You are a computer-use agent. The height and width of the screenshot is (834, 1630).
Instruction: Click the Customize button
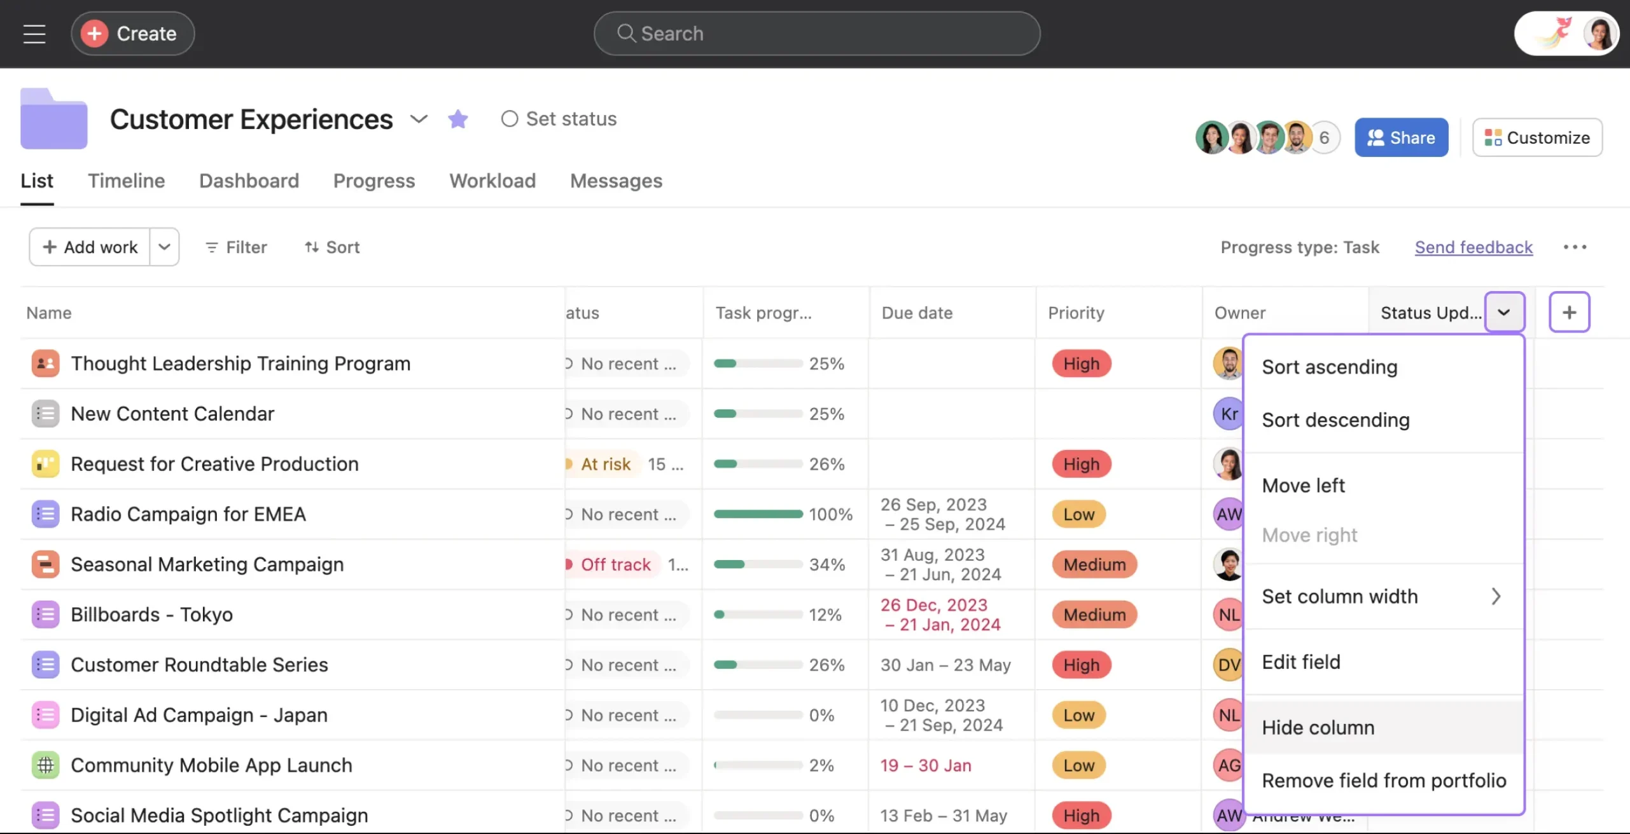tap(1537, 137)
